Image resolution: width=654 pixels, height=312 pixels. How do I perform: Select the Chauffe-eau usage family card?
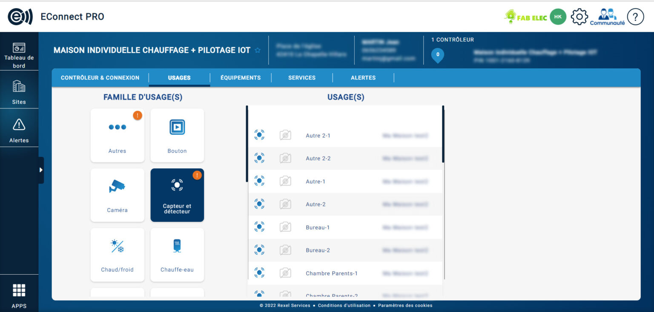click(x=177, y=255)
